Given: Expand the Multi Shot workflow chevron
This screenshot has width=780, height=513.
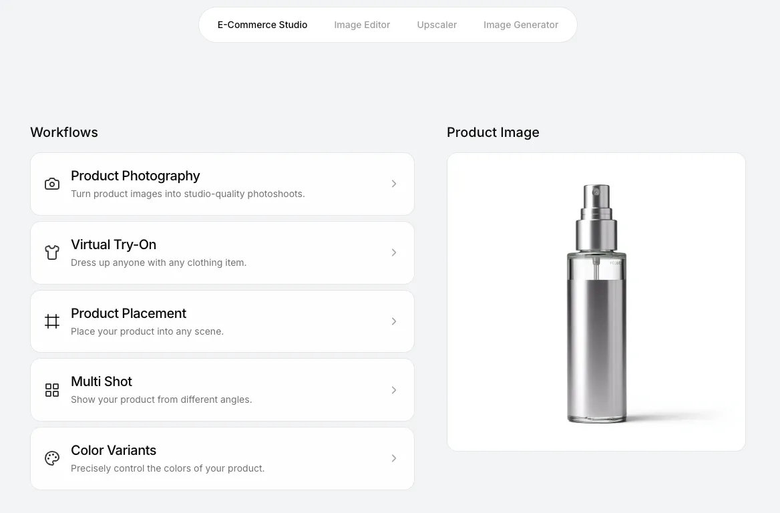Looking at the screenshot, I should 394,389.
